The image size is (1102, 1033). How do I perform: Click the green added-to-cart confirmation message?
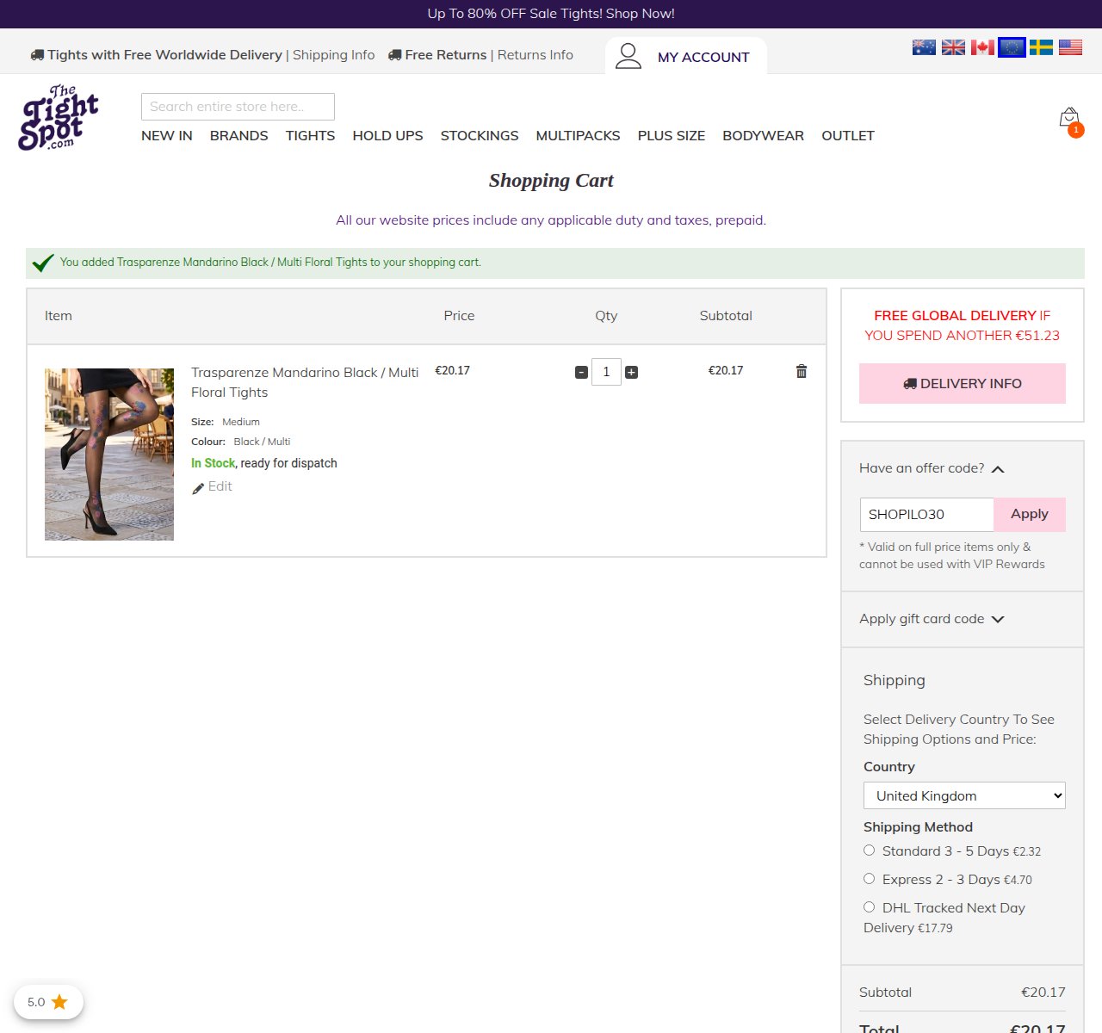click(555, 263)
